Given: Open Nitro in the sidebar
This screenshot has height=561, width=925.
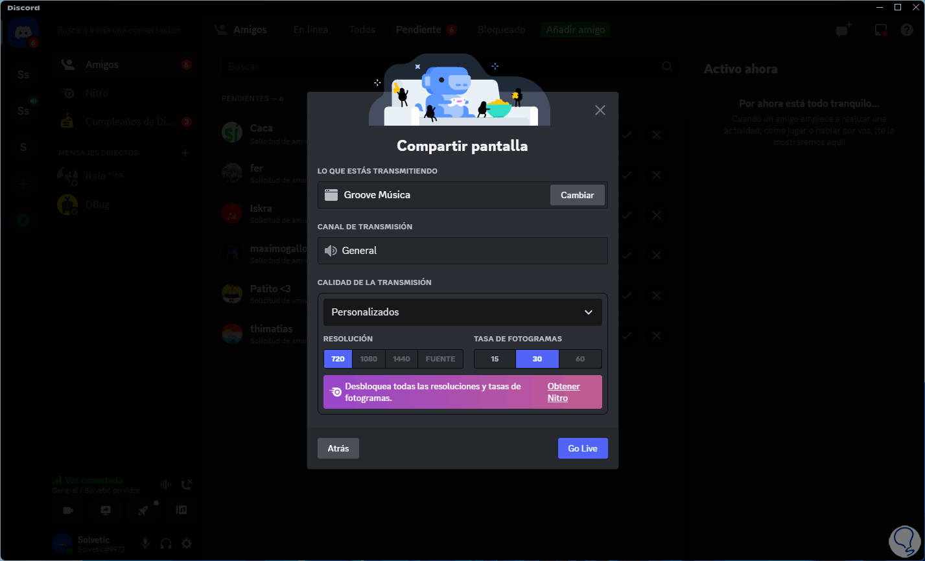Looking at the screenshot, I should pos(124,93).
